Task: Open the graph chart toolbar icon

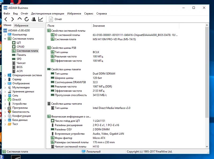Action: tap(41, 19)
